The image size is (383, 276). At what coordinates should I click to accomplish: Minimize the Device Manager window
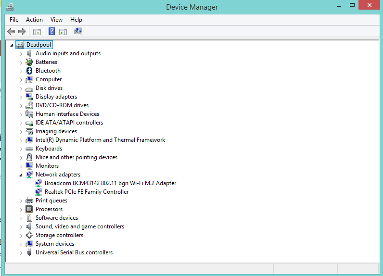tap(339, 5)
